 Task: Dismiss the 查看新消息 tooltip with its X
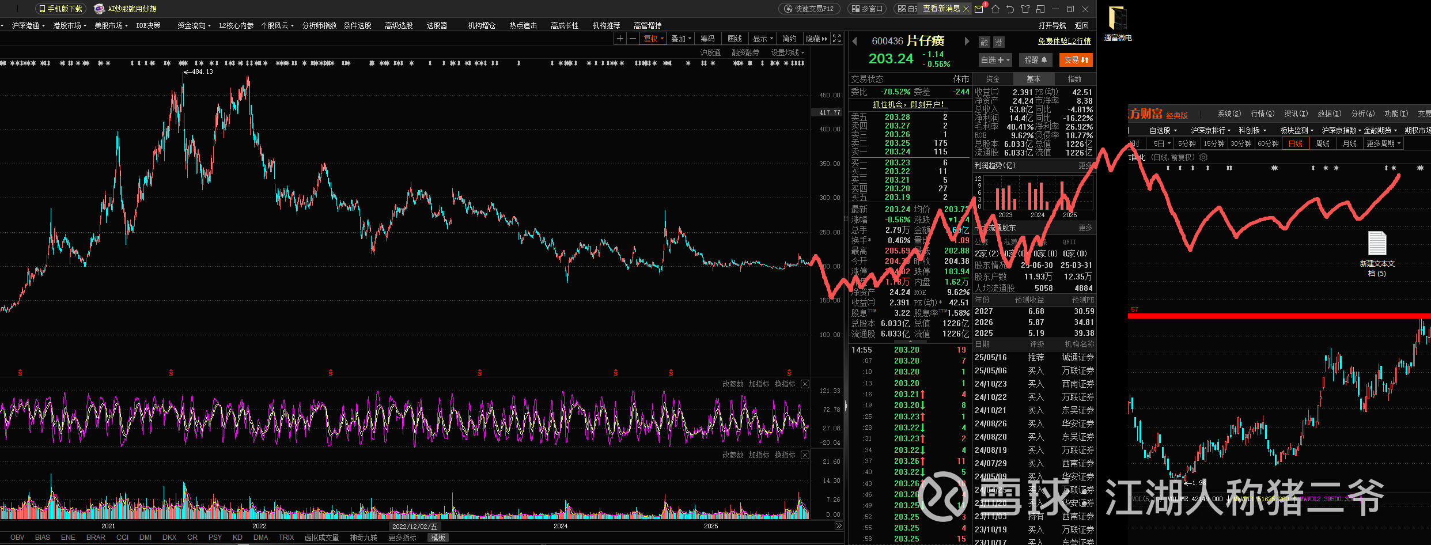(966, 9)
